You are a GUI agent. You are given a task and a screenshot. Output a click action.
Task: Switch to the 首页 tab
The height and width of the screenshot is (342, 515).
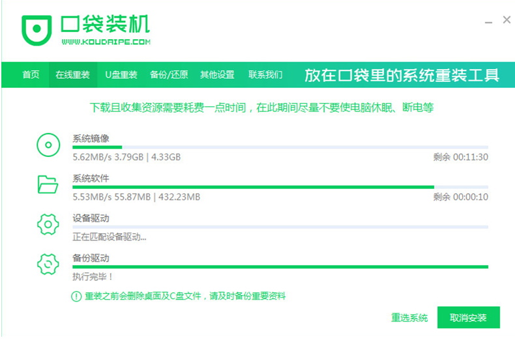coord(31,75)
